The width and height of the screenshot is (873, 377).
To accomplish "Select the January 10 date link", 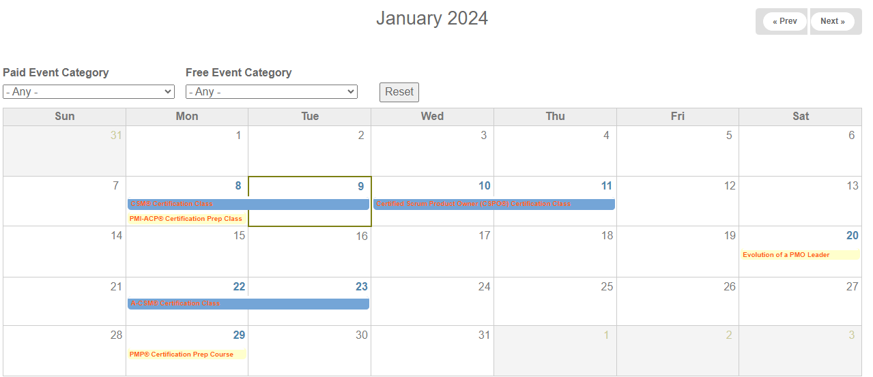I will [484, 186].
